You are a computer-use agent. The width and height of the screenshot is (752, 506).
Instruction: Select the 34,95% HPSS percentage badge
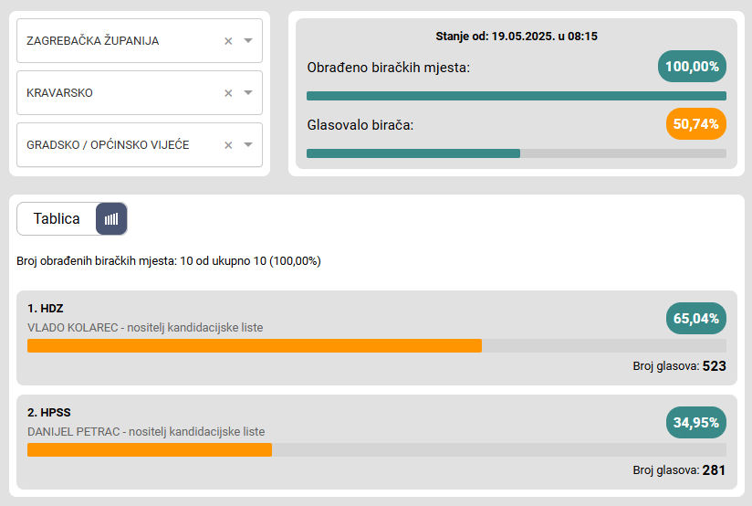696,423
